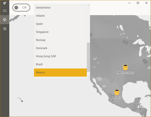151x117 pixels.
Task: Choose Denmark from country list
Action: coord(60,48)
